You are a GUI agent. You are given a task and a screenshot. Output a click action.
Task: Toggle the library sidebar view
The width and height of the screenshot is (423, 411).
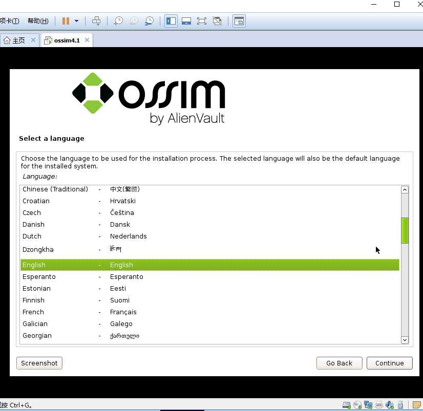171,21
